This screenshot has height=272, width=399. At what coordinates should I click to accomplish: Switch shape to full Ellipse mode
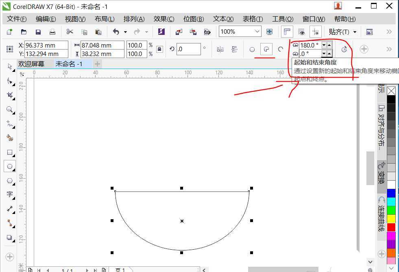(x=252, y=49)
